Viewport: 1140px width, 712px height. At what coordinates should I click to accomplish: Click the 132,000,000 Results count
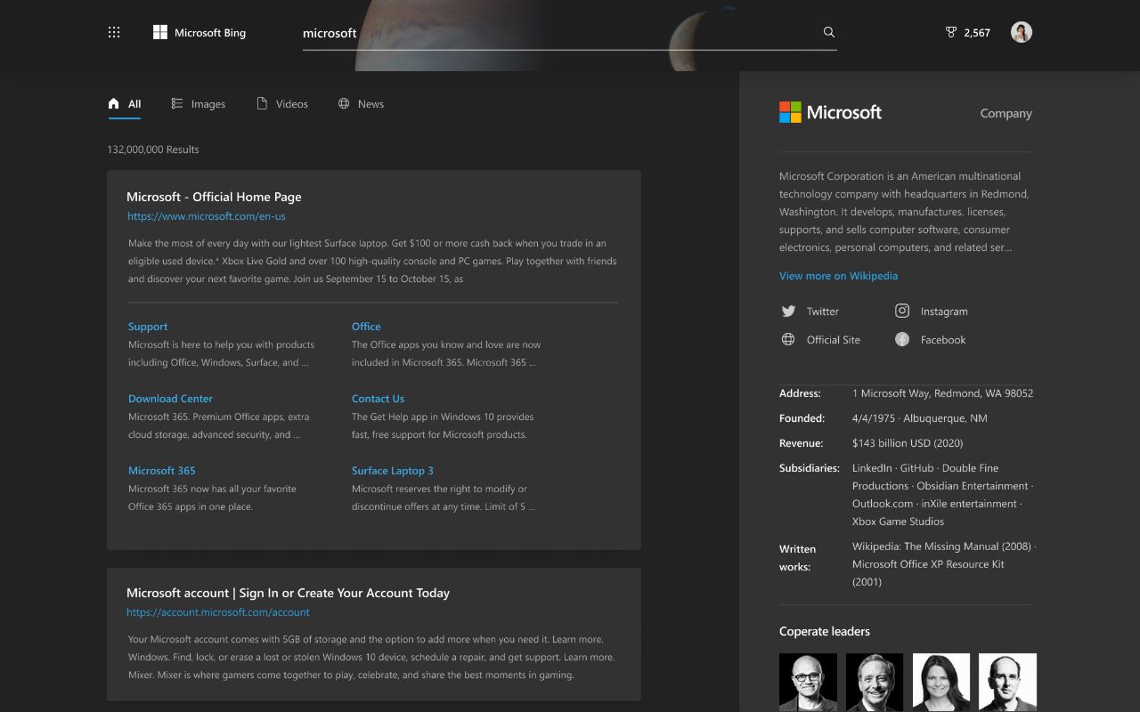[153, 150]
